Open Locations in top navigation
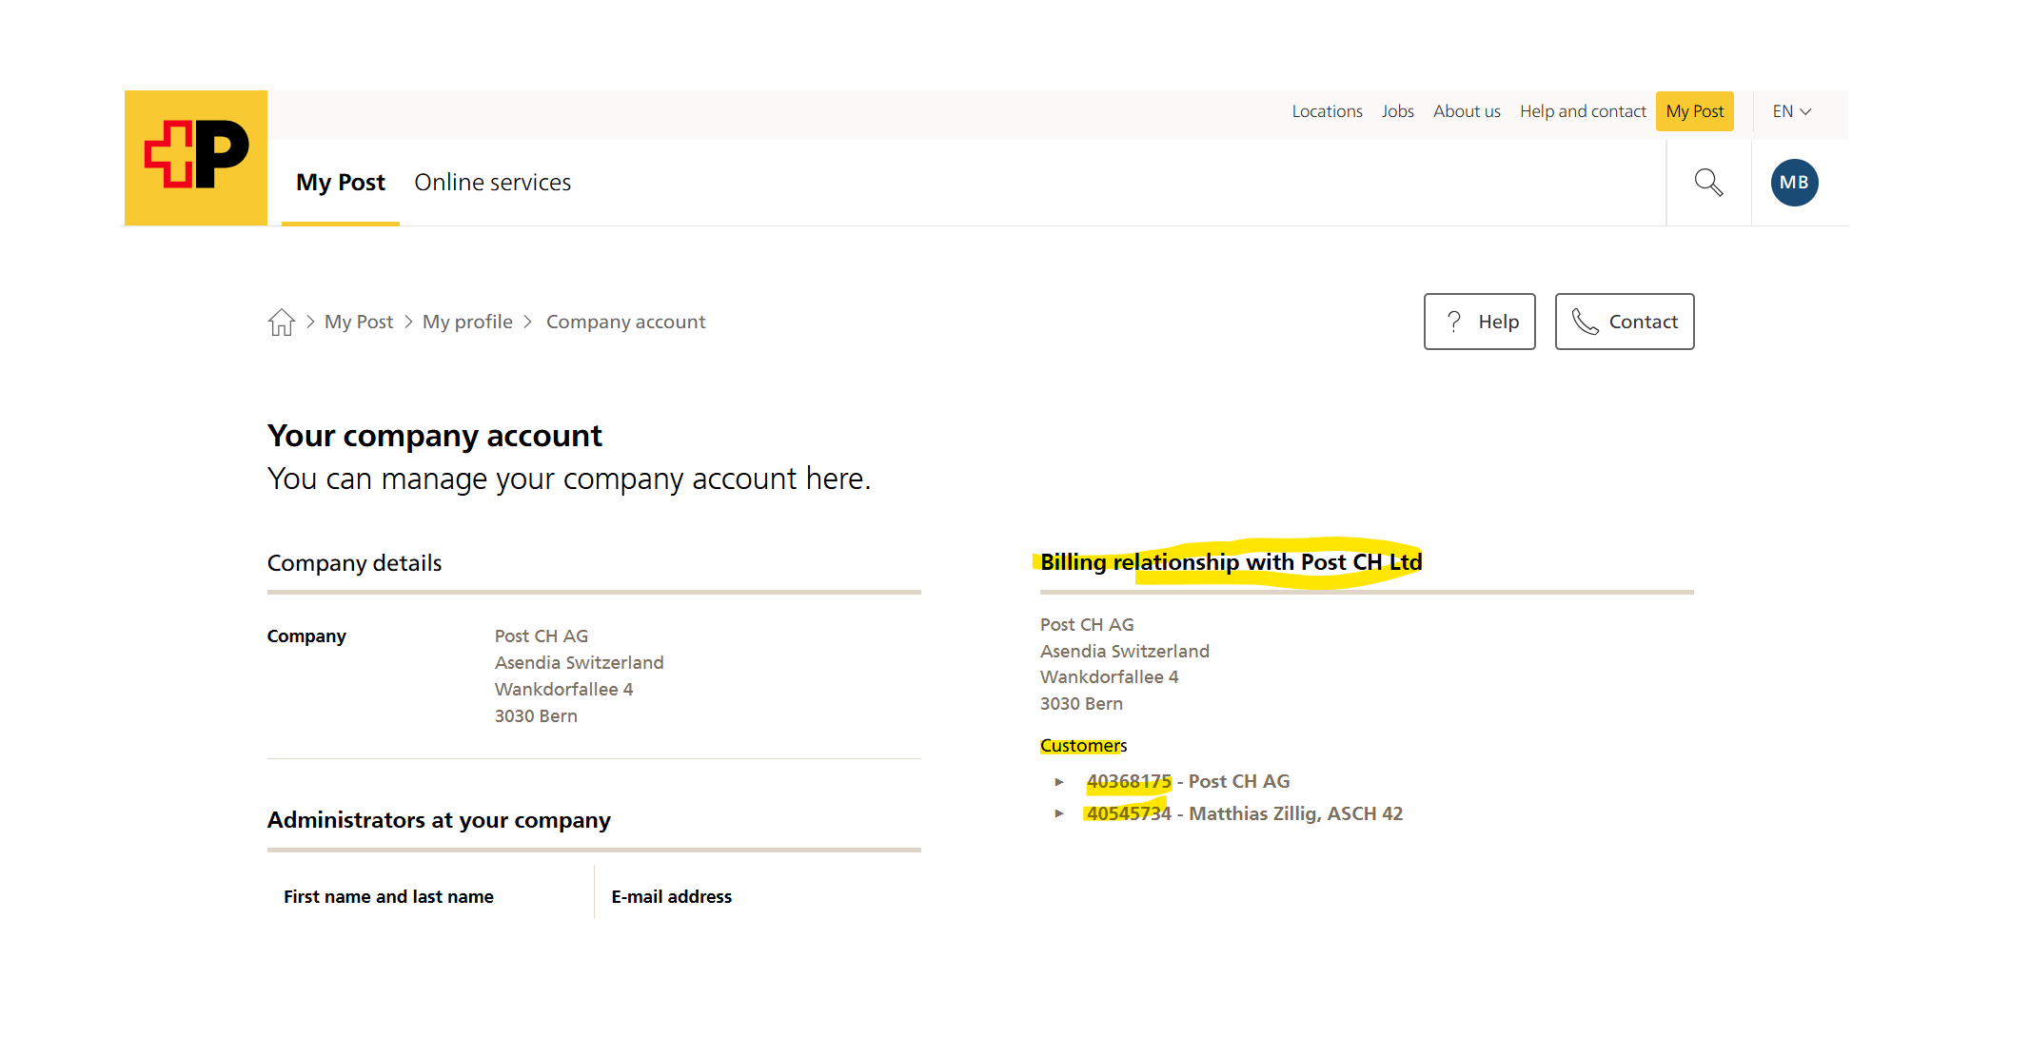2030x1037 pixels. [x=1327, y=111]
